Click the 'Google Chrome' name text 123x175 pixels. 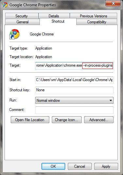[x=42, y=34]
